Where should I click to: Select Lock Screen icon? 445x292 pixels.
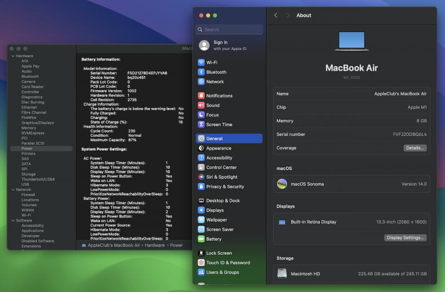coord(201,253)
